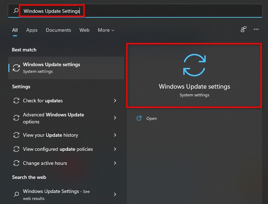Image resolution: width=268 pixels, height=204 pixels.
Task: Switch to the Documents tab
Action: tap(58, 30)
